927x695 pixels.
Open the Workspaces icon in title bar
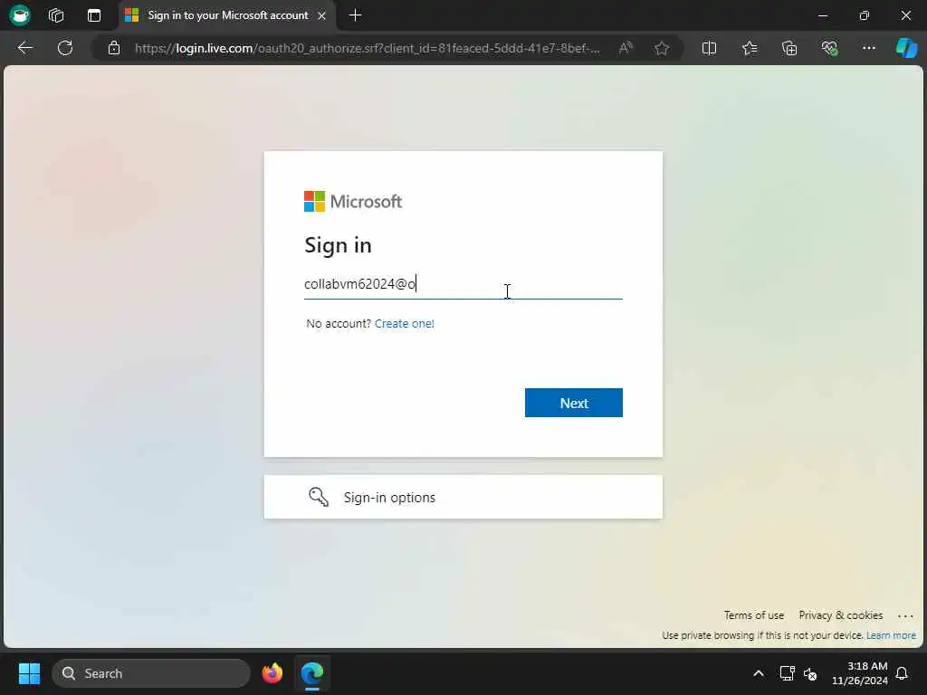click(56, 15)
